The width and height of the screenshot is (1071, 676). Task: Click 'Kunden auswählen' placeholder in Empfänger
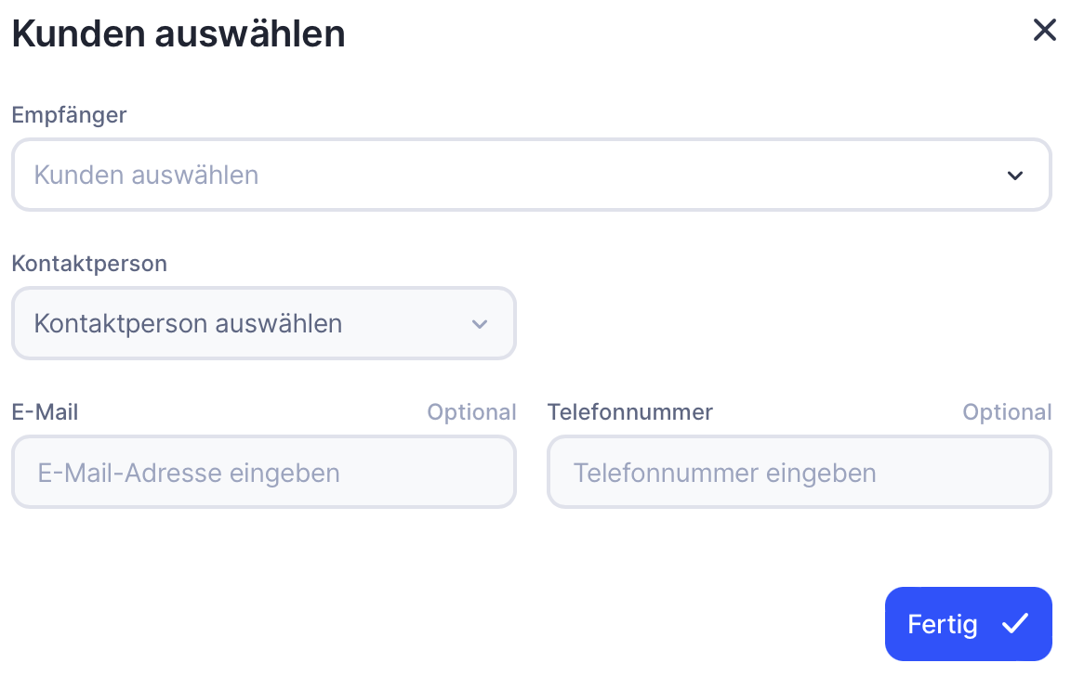[146, 175]
